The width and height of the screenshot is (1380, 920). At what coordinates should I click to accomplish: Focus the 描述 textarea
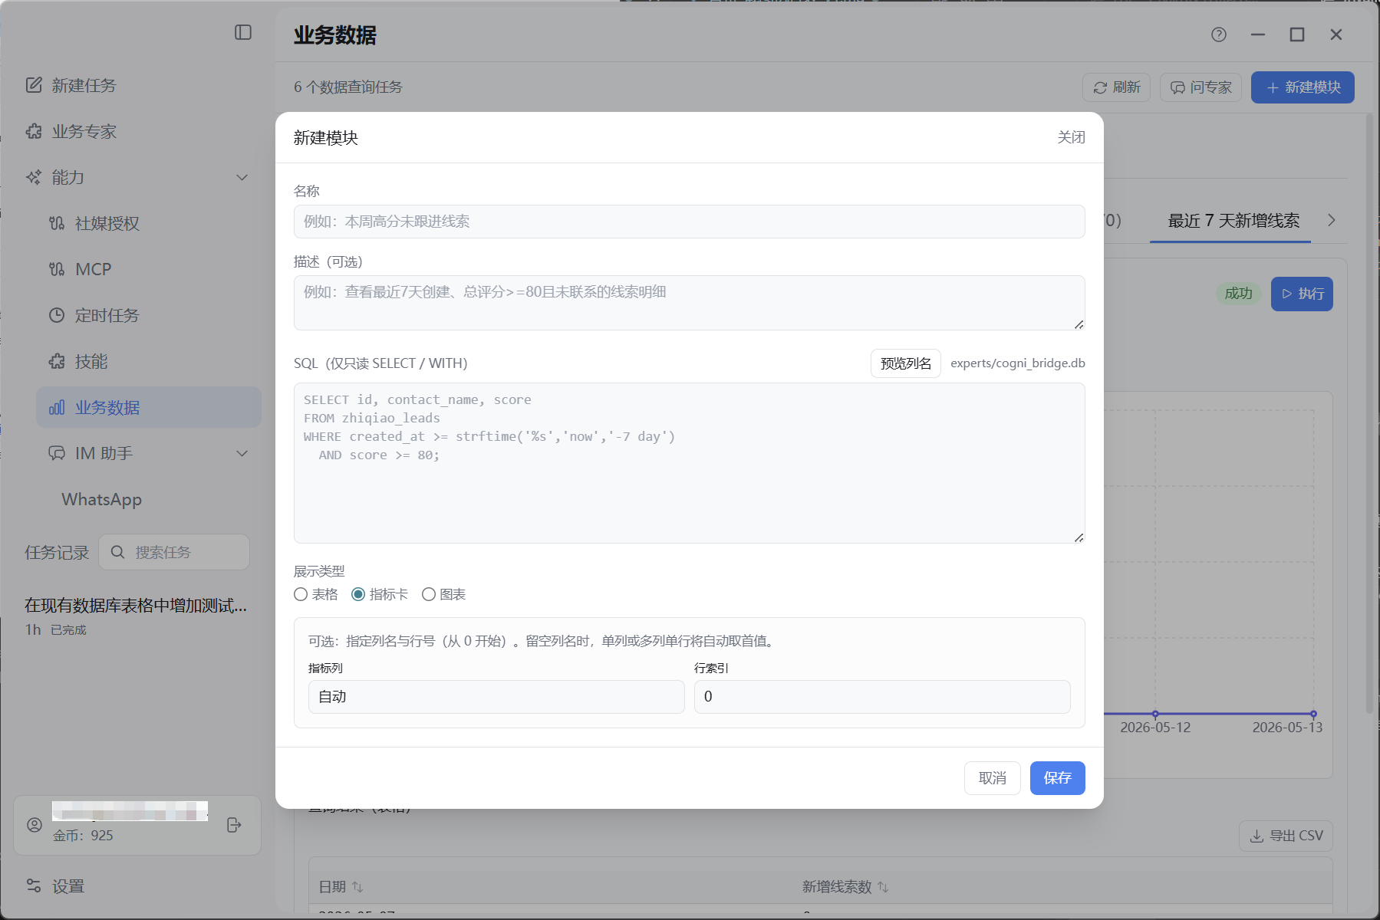pos(689,303)
